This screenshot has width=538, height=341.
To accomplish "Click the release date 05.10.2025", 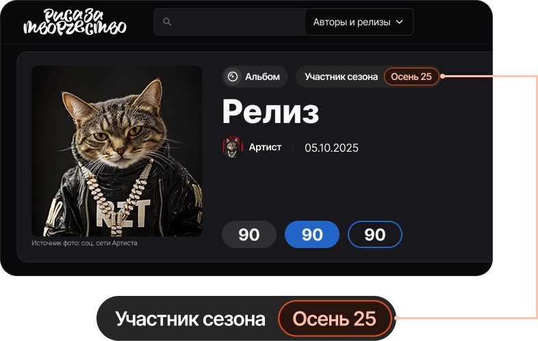I will [x=331, y=148].
